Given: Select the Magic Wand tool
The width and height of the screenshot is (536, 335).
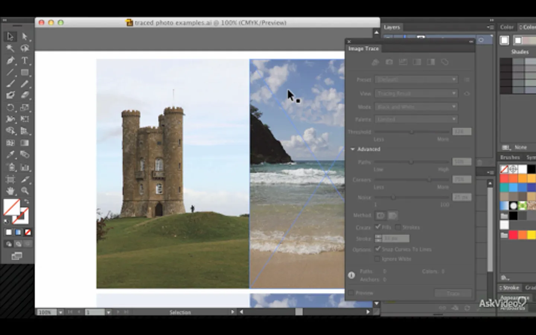Looking at the screenshot, I should click(10, 48).
